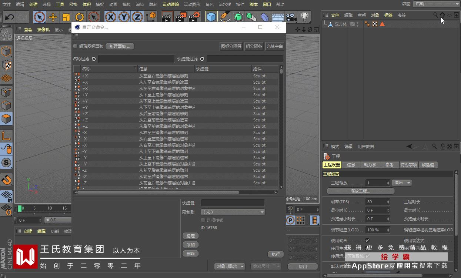Viewport: 461px width, 278px height.
Task: Clear the name filter with X icon
Action: [x=94, y=59]
